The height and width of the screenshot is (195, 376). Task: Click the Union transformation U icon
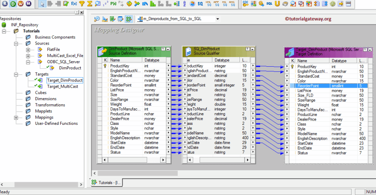coord(277,4)
